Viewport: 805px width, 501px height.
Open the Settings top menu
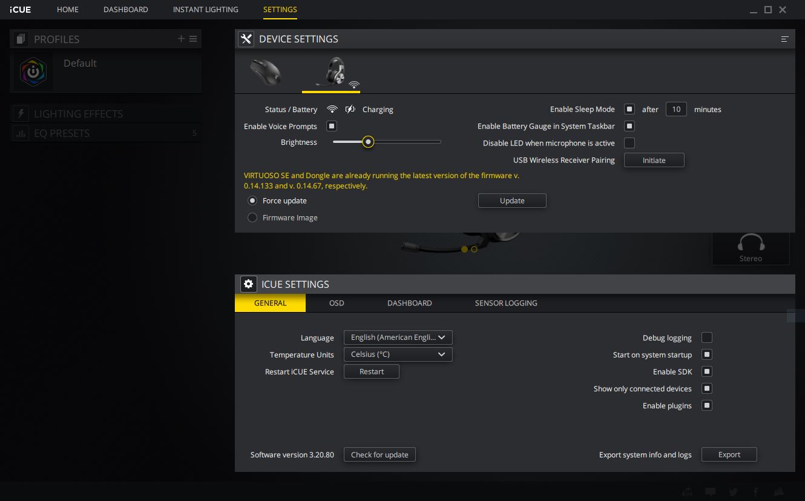pos(280,10)
